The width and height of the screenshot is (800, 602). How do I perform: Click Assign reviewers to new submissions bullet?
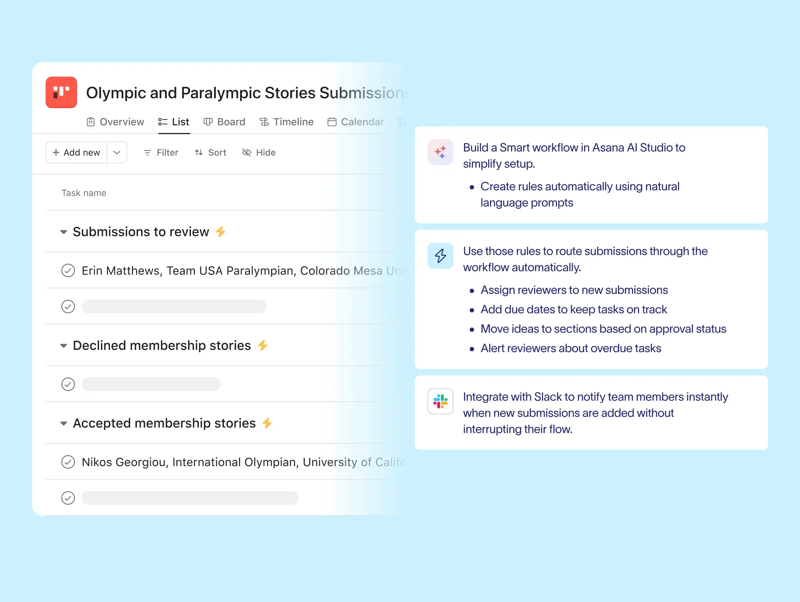coord(574,290)
